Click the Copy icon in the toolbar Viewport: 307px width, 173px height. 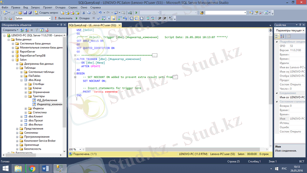point(89,13)
